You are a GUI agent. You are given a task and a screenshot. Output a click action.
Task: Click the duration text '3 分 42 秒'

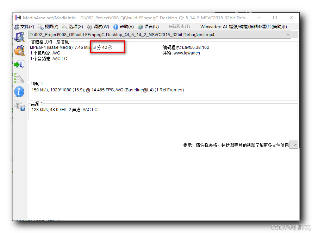coord(103,47)
